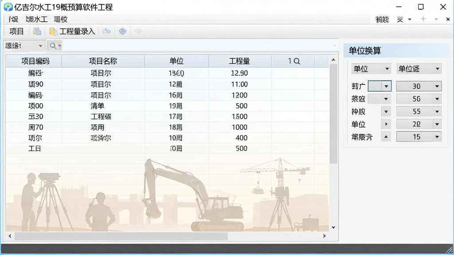The image size is (454, 255).
Task: Click the folder icon beside 工程量录入
Action: tap(53, 31)
